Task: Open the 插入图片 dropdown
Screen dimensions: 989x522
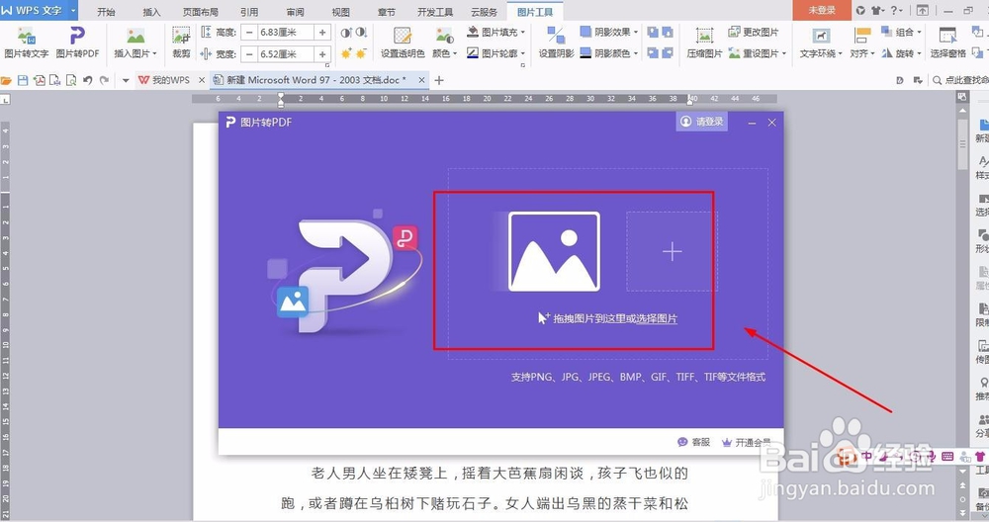Action: (x=135, y=43)
